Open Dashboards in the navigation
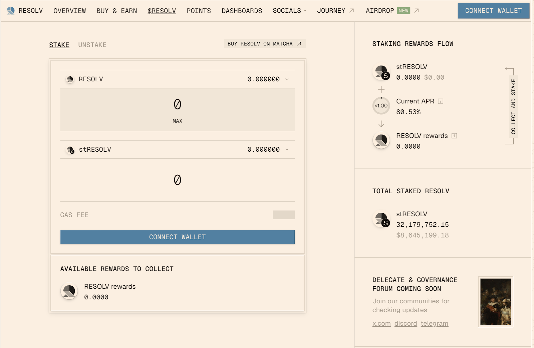Screen dimensions: 534x348 [242, 11]
